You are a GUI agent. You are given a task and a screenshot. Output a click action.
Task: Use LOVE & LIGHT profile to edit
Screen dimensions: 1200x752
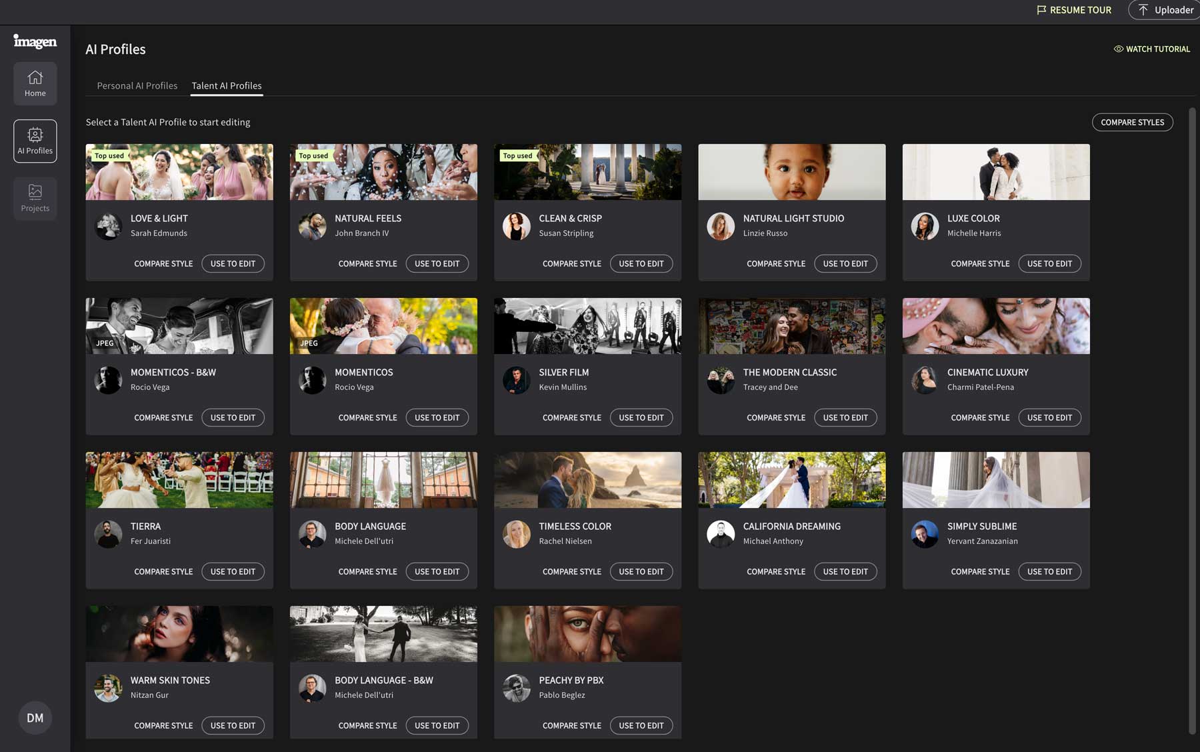tap(233, 263)
